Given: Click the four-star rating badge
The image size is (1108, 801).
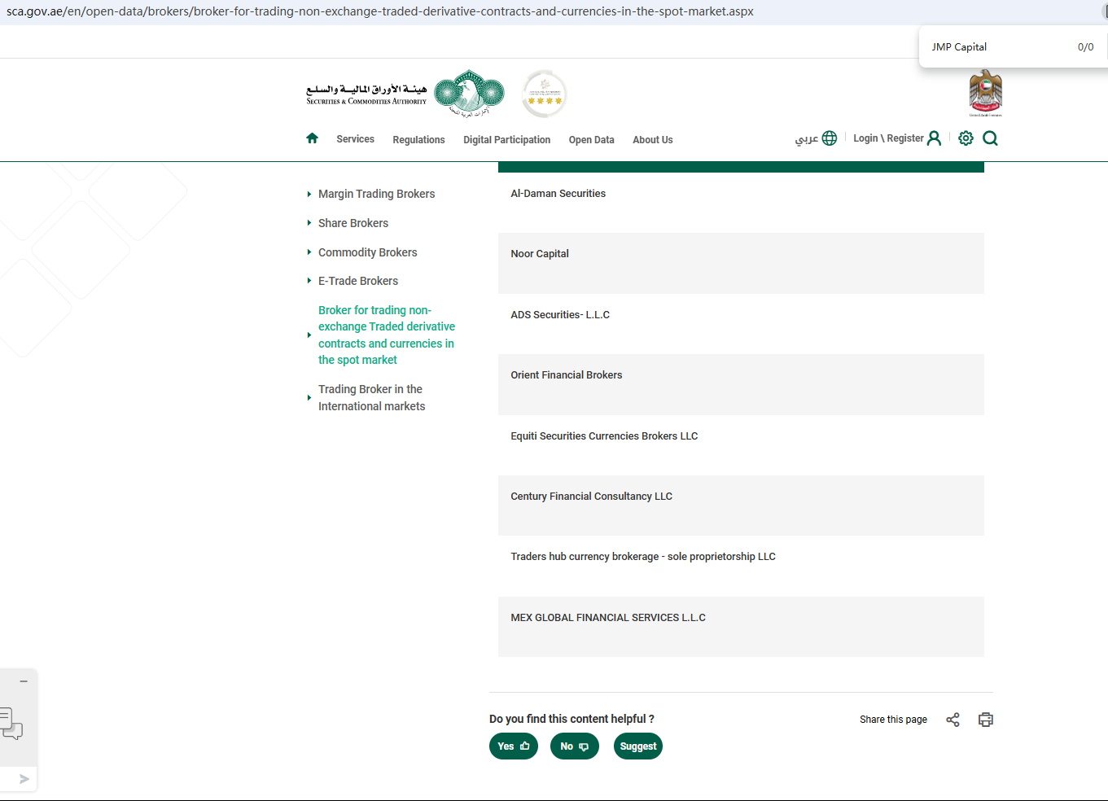Looking at the screenshot, I should click(545, 94).
